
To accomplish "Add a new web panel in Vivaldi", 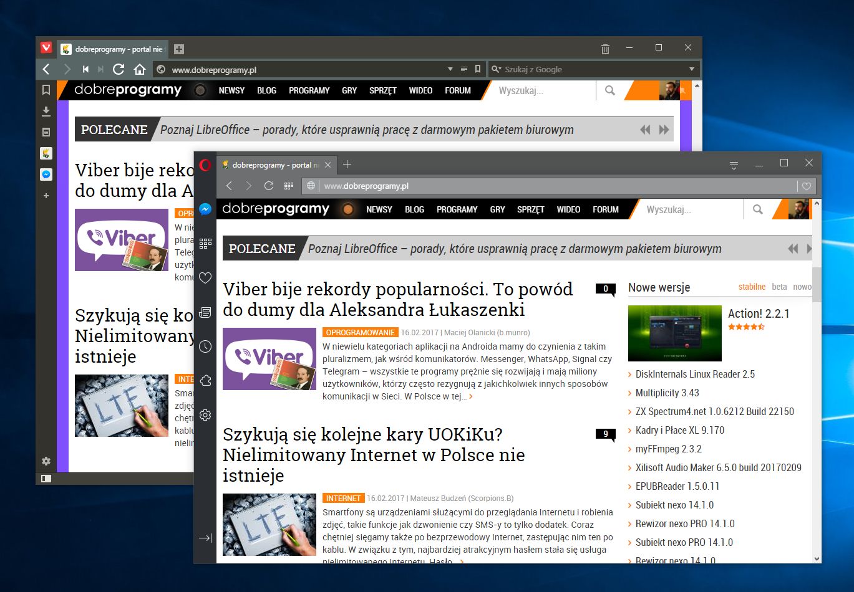I will (x=46, y=196).
